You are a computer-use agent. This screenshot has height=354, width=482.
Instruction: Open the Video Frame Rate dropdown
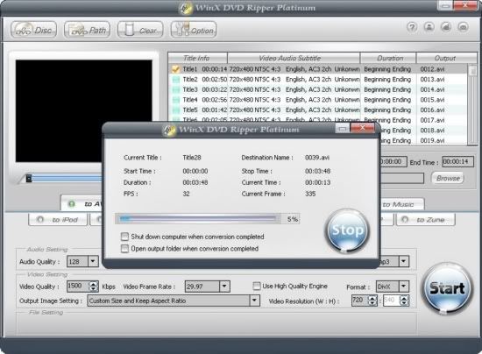[x=224, y=287]
